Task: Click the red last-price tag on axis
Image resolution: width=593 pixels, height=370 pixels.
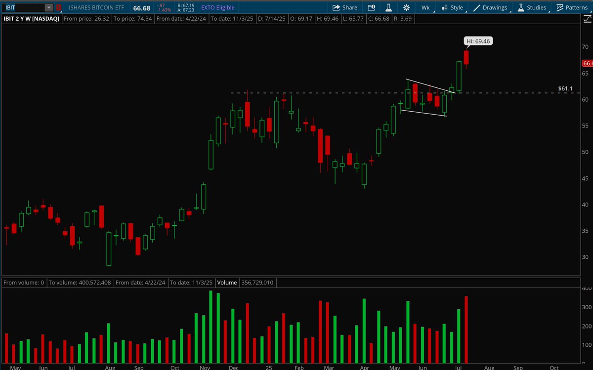Action: tap(588, 63)
